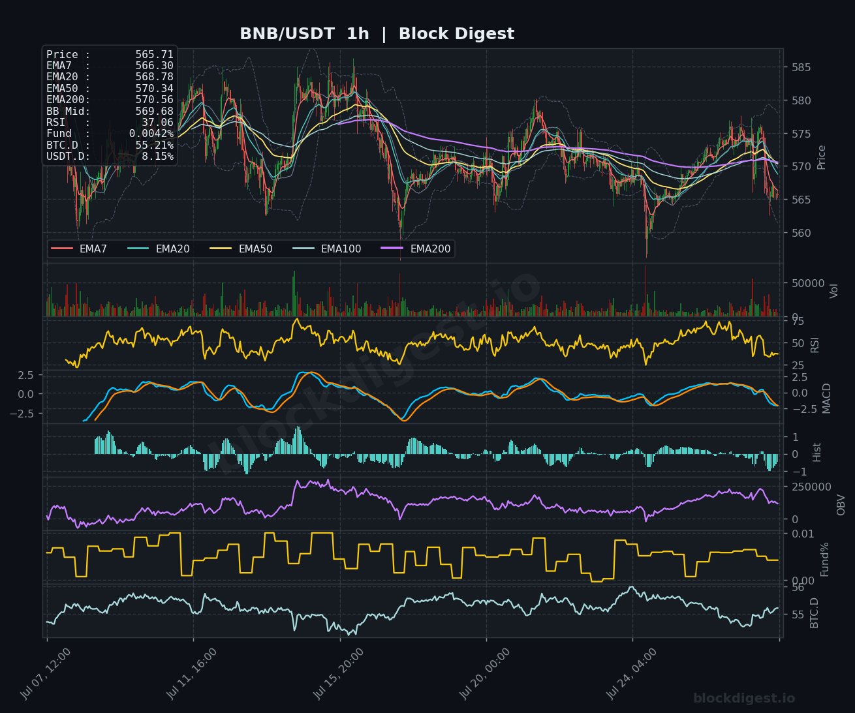Viewport: 855px width, 713px height.
Task: Select the BB Mid value 569.68
Action: [155, 111]
